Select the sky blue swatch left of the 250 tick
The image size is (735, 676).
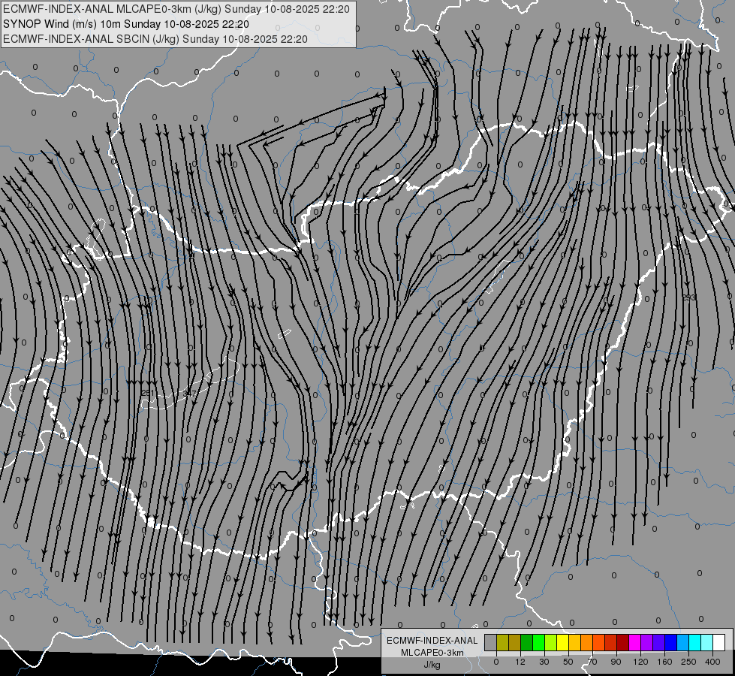(683, 642)
